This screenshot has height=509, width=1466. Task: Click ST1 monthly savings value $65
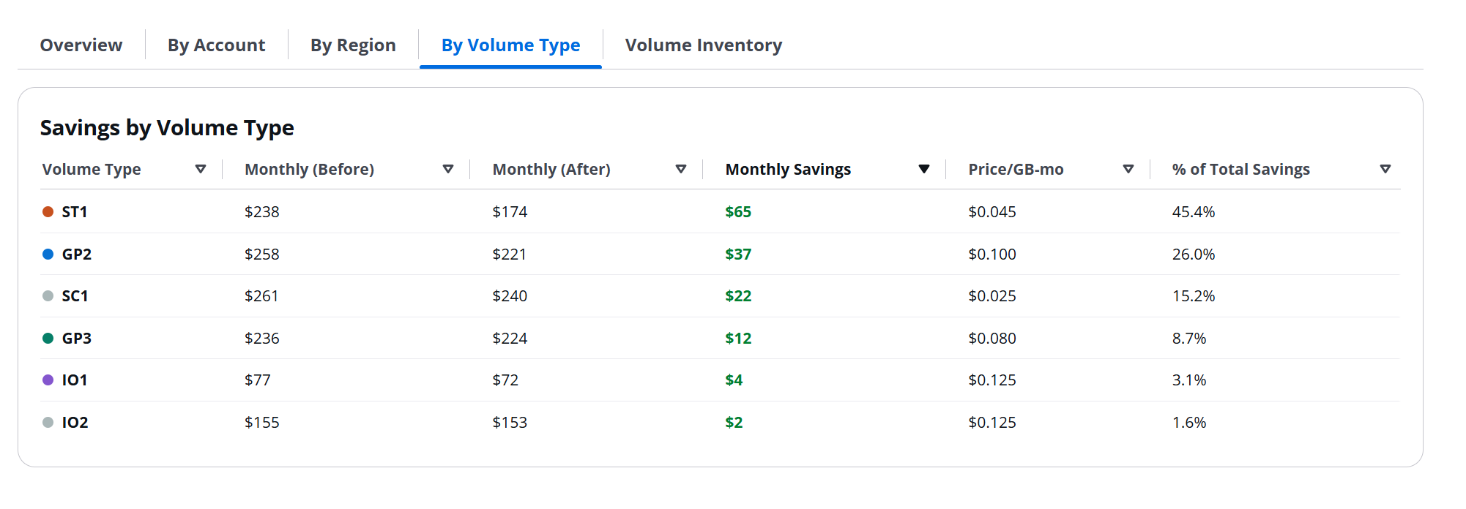coord(738,212)
